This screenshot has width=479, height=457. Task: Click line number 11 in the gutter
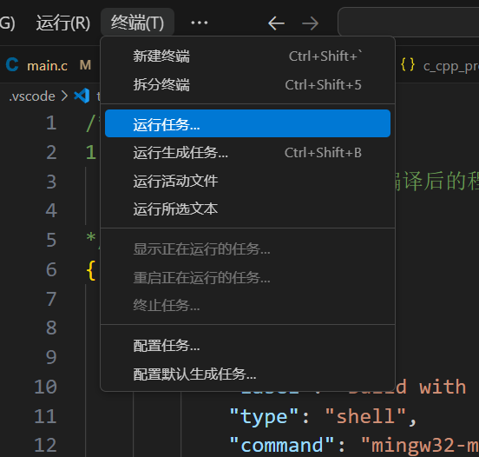45,416
